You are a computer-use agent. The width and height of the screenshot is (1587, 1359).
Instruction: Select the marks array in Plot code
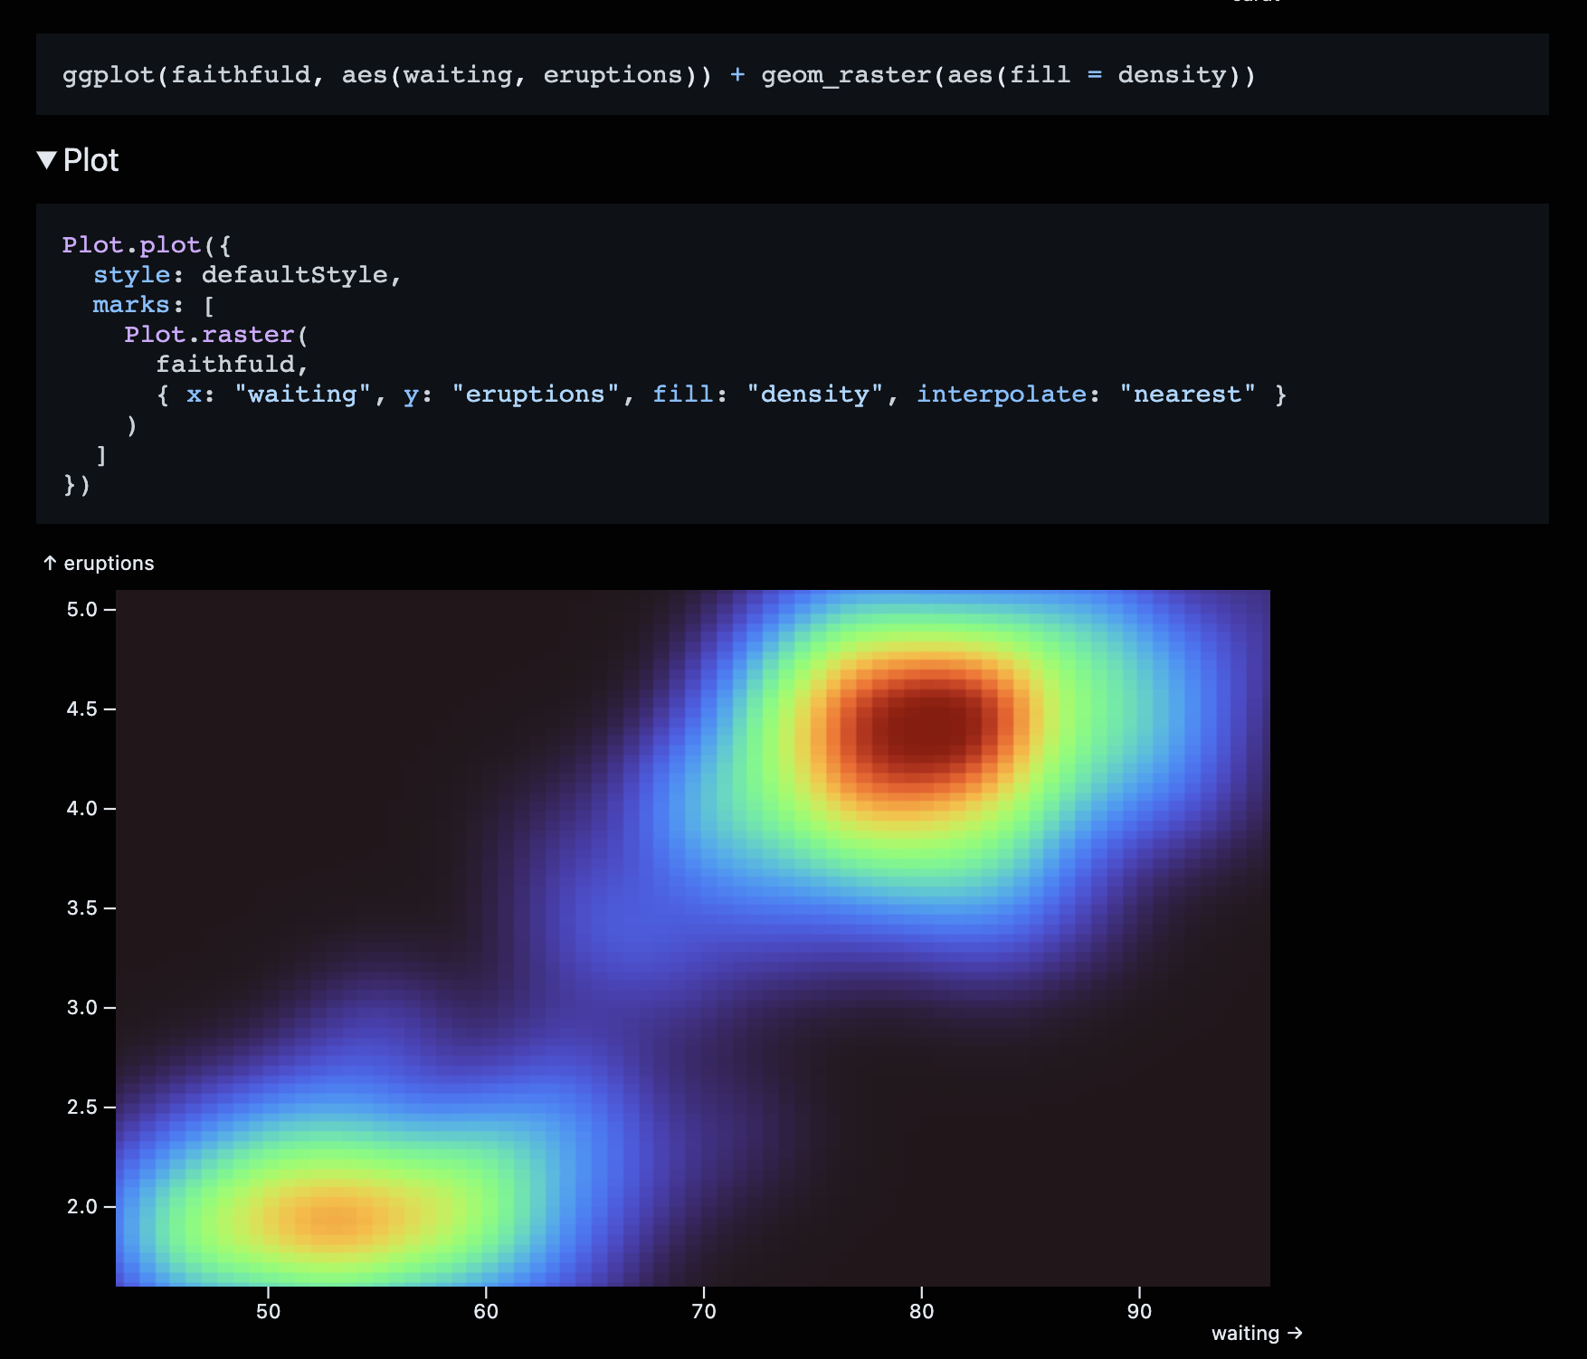click(x=131, y=304)
